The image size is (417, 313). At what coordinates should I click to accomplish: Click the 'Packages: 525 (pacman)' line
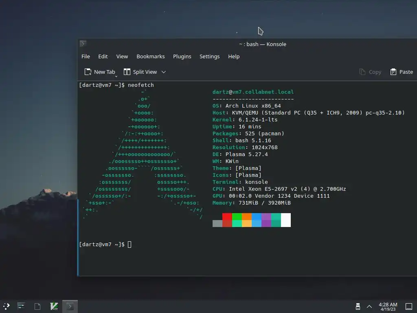pos(248,133)
